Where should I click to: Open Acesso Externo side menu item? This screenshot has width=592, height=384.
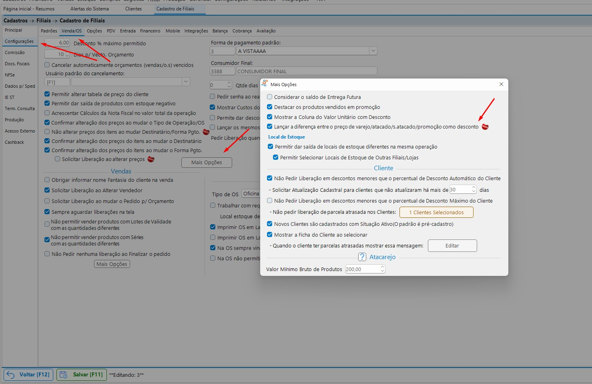20,131
